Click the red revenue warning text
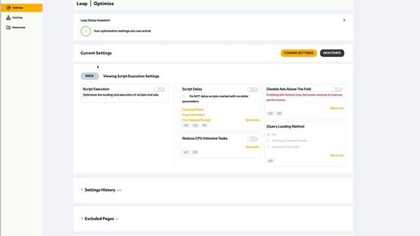The height and width of the screenshot is (236, 420). pyautogui.click(x=304, y=98)
